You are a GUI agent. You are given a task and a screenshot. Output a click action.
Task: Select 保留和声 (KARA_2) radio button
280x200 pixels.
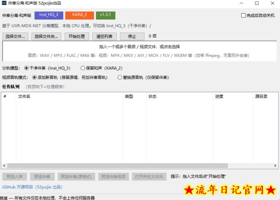(x=102, y=68)
